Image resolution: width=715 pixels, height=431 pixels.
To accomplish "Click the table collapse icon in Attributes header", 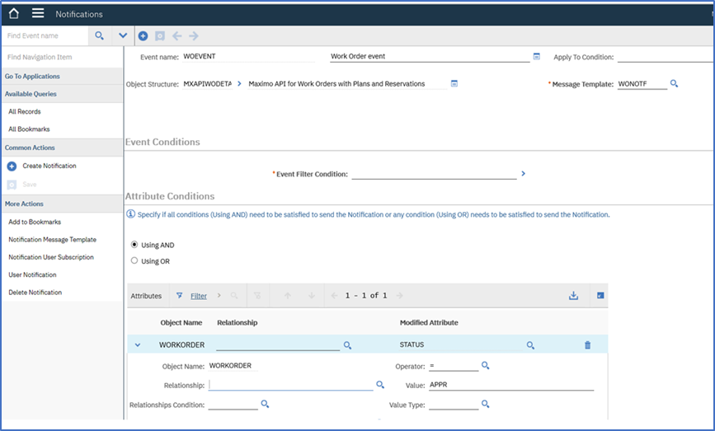I will click(x=600, y=296).
